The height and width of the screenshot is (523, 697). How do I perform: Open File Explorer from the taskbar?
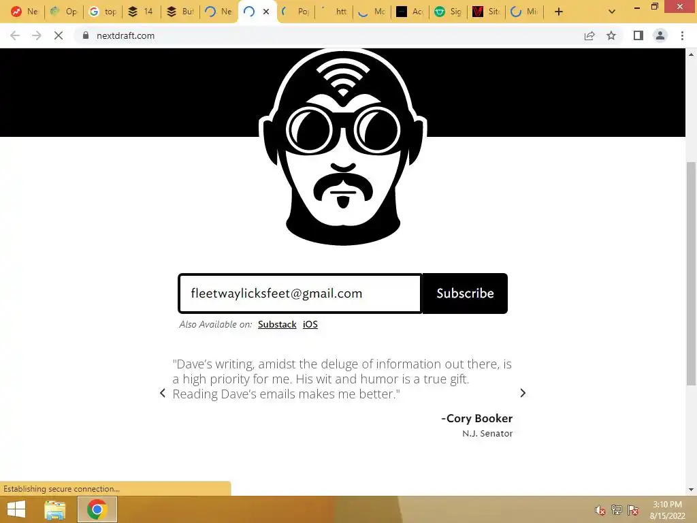coord(55,509)
